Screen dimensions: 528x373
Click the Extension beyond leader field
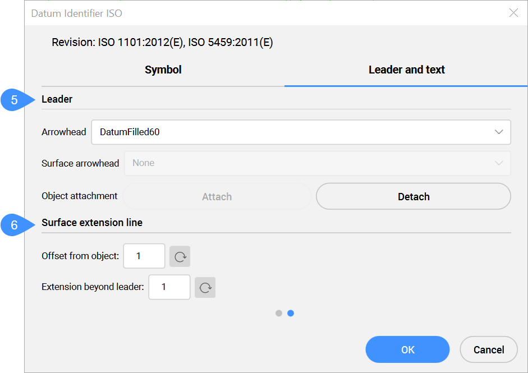click(169, 287)
